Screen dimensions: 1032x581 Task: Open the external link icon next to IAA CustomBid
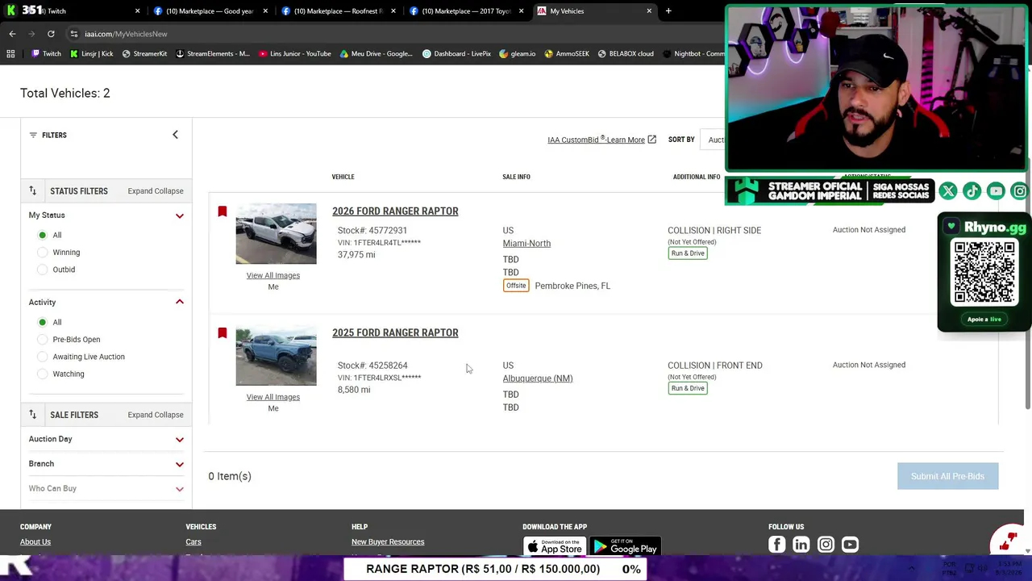(651, 140)
